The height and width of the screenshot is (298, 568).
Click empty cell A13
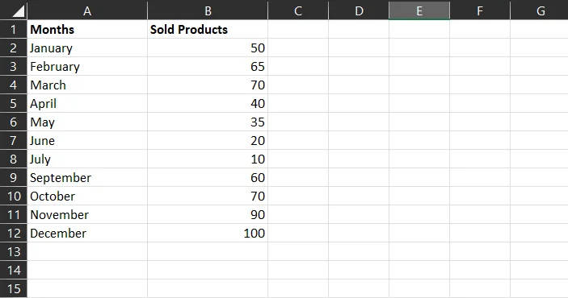[x=87, y=251]
